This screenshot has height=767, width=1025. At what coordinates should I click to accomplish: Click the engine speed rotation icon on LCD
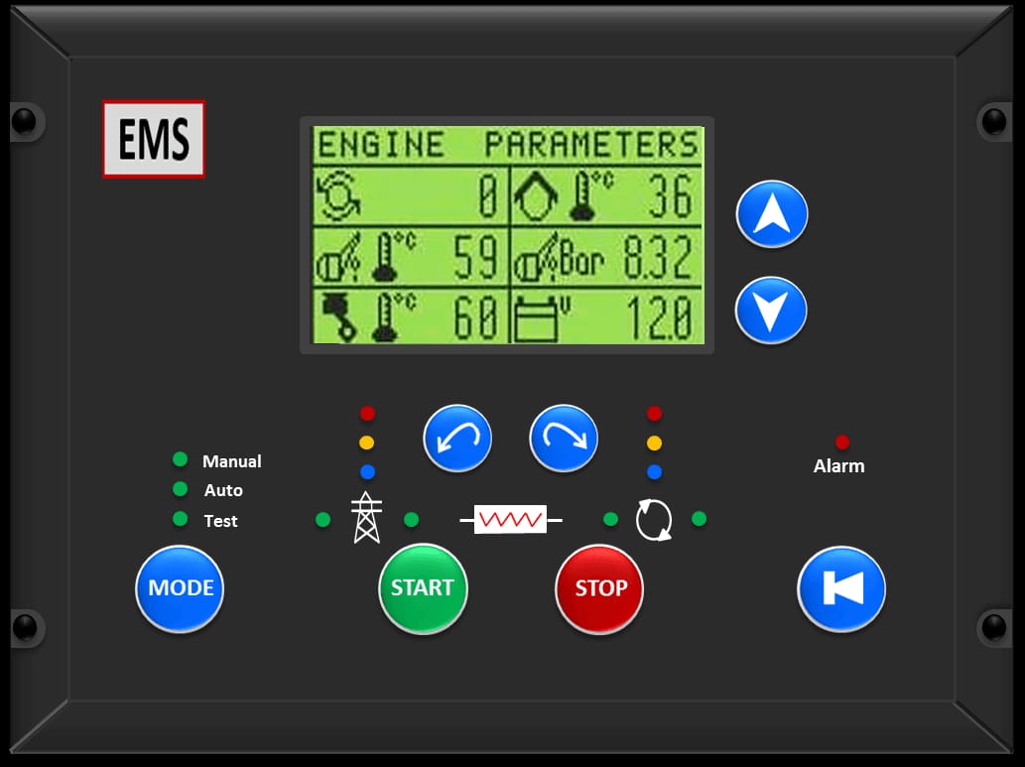click(338, 196)
